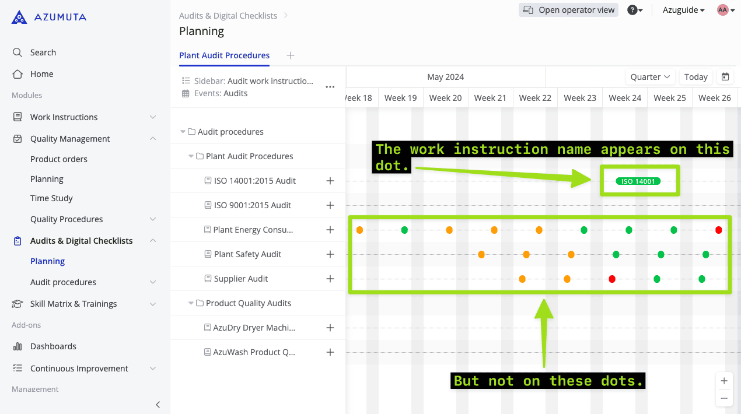Click the calendar date picker icon
Viewport: 741px width, 414px height.
point(725,77)
